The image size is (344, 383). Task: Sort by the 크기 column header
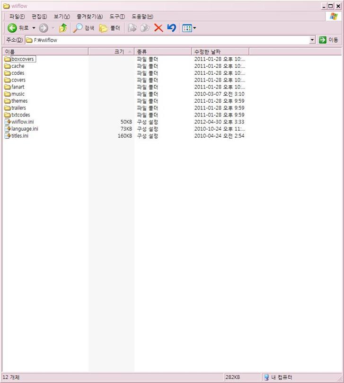click(x=111, y=52)
